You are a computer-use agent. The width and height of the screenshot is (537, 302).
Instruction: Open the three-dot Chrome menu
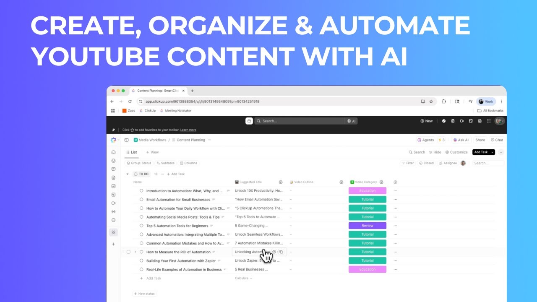tap(501, 102)
